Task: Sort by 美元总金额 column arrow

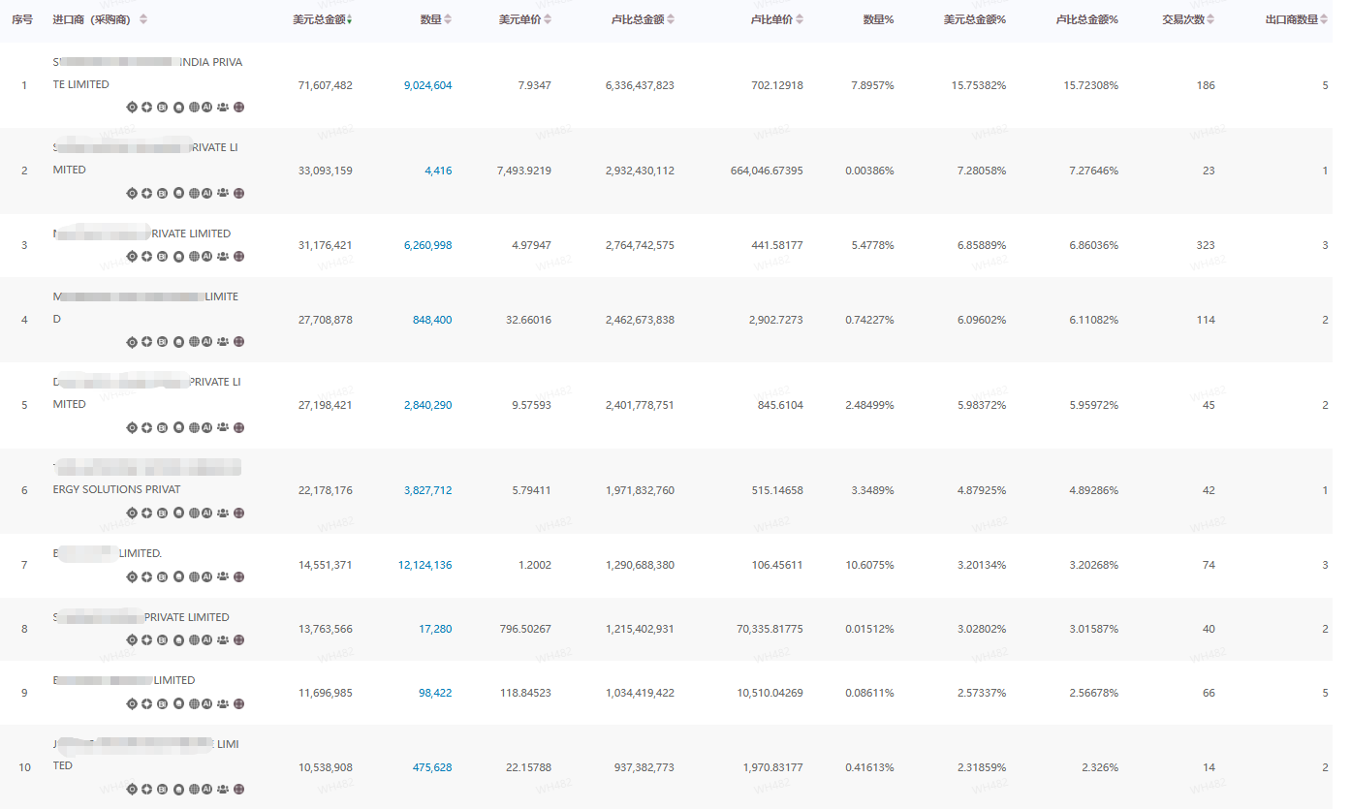Action: pyautogui.click(x=349, y=20)
